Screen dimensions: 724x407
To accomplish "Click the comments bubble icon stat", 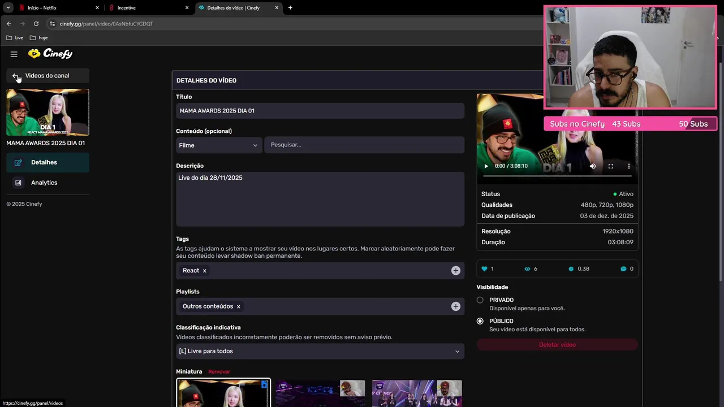I will pos(623,269).
